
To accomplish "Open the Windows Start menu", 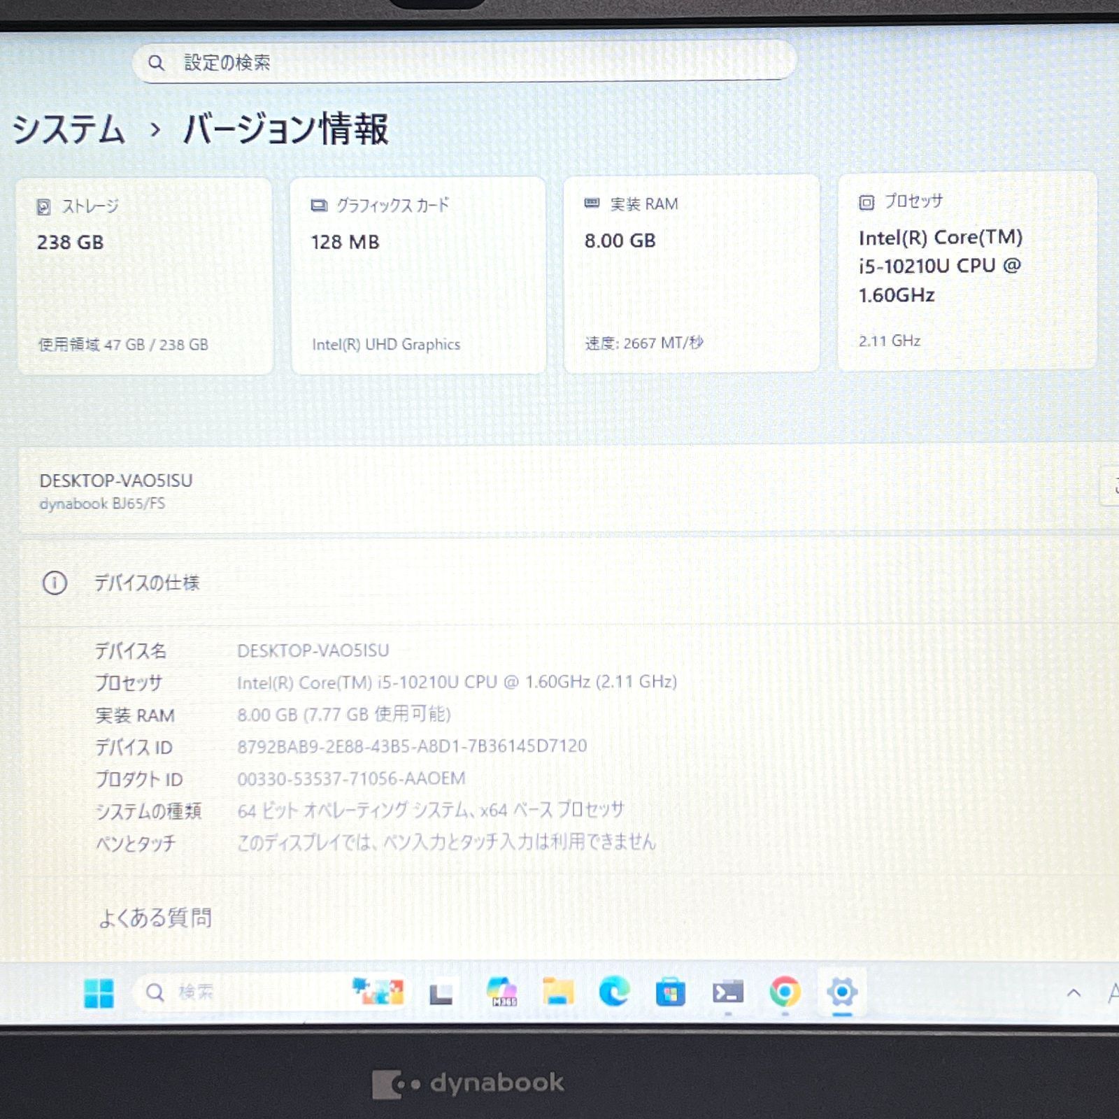I will [x=99, y=992].
